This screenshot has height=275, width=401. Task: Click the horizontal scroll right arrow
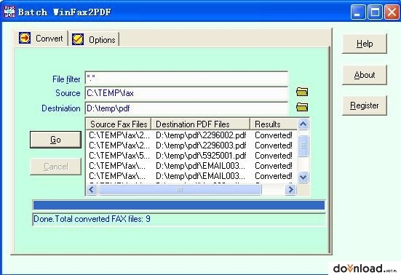pyautogui.click(x=290, y=190)
